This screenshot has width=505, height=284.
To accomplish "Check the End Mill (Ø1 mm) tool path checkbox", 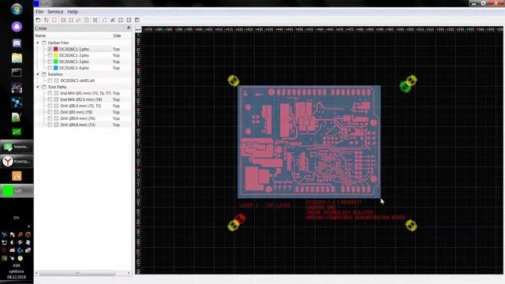I will 50,93.
